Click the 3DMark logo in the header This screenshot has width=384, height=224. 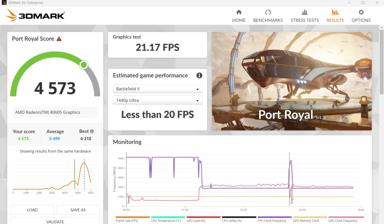(35, 15)
